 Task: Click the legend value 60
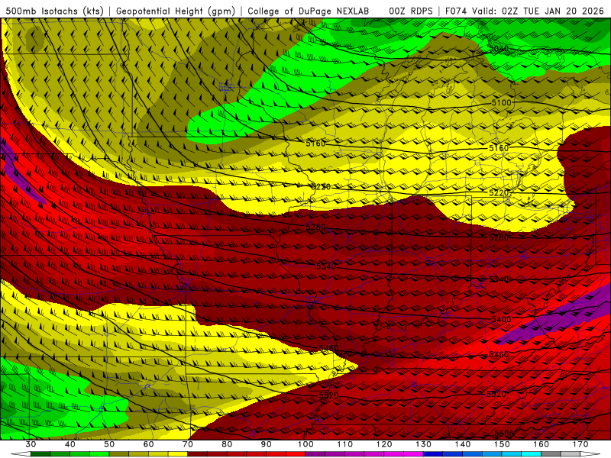tap(148, 444)
